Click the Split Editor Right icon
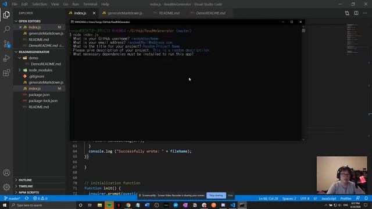 [356, 13]
